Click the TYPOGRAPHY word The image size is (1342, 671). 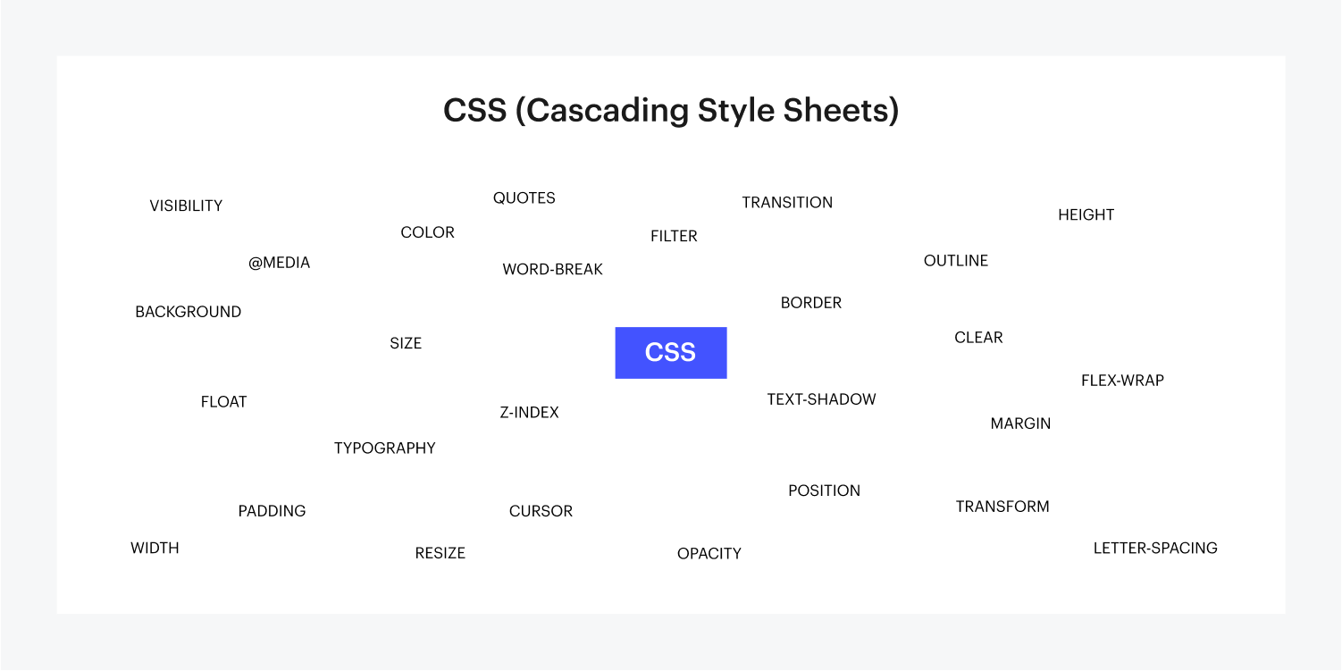pos(384,449)
